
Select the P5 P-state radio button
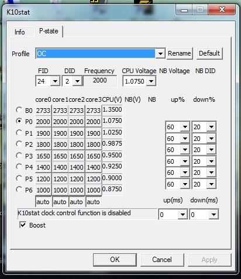[x=19, y=178]
